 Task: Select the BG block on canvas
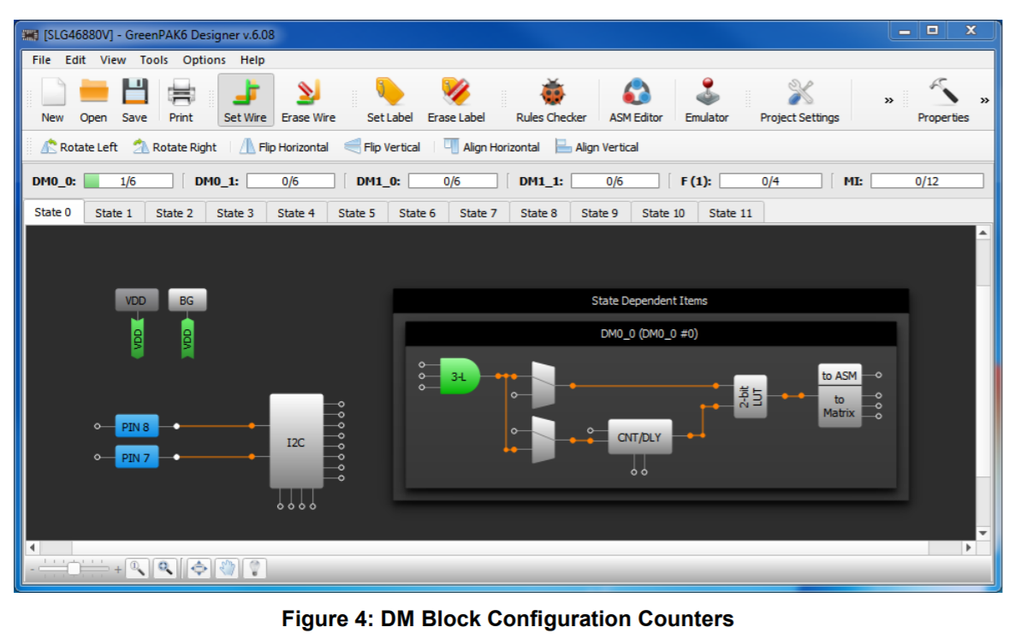click(187, 300)
